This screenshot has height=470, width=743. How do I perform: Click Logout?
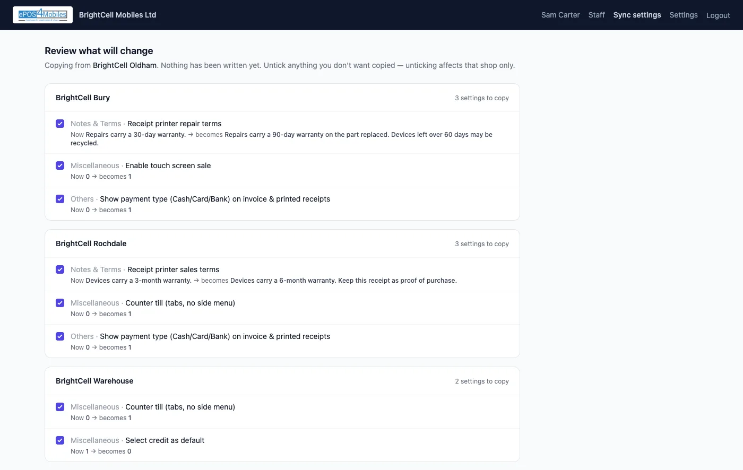718,15
